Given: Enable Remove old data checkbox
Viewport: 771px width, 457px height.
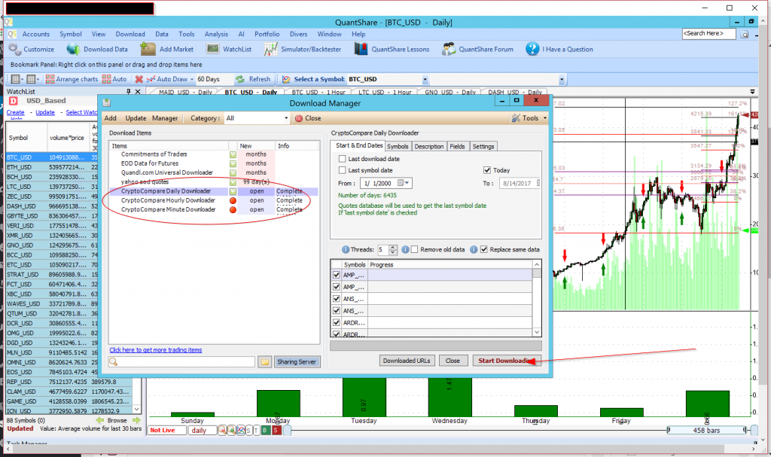Looking at the screenshot, I should pos(415,250).
